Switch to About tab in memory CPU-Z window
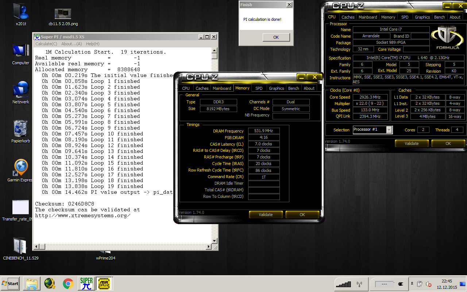The image size is (467, 292). tap(309, 88)
